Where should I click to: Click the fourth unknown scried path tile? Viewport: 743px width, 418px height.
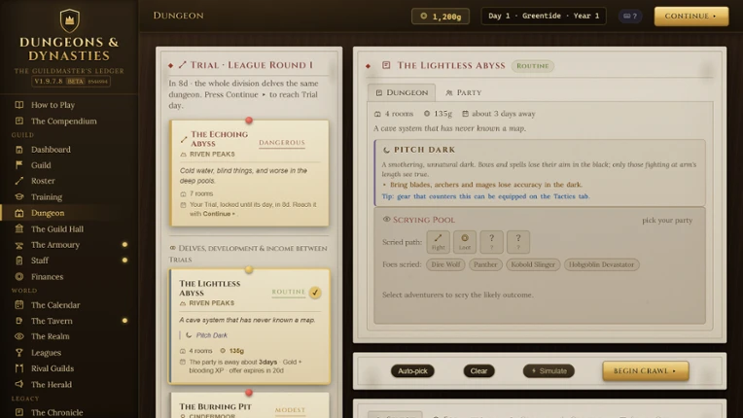click(518, 242)
